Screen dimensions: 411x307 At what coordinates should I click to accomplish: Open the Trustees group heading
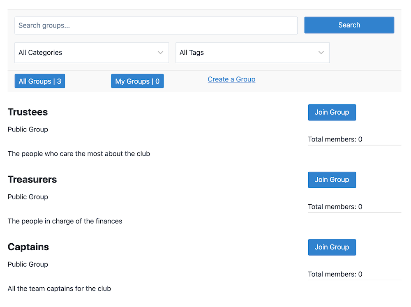(28, 112)
